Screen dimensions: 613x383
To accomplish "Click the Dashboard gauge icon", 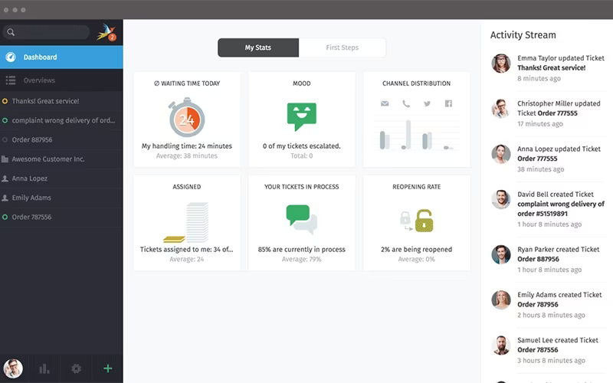I will (x=11, y=57).
